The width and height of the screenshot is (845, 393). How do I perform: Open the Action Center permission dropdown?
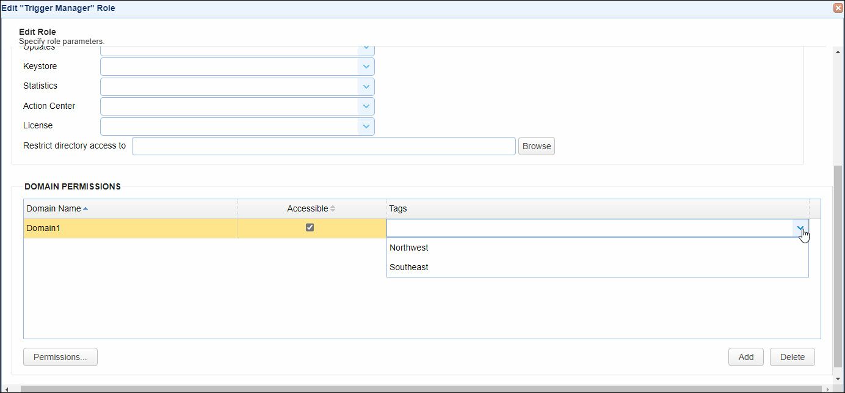click(x=366, y=106)
